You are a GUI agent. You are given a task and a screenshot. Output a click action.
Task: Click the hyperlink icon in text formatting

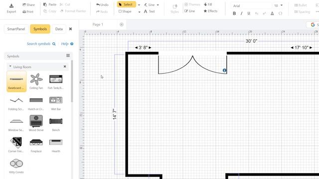point(280,13)
